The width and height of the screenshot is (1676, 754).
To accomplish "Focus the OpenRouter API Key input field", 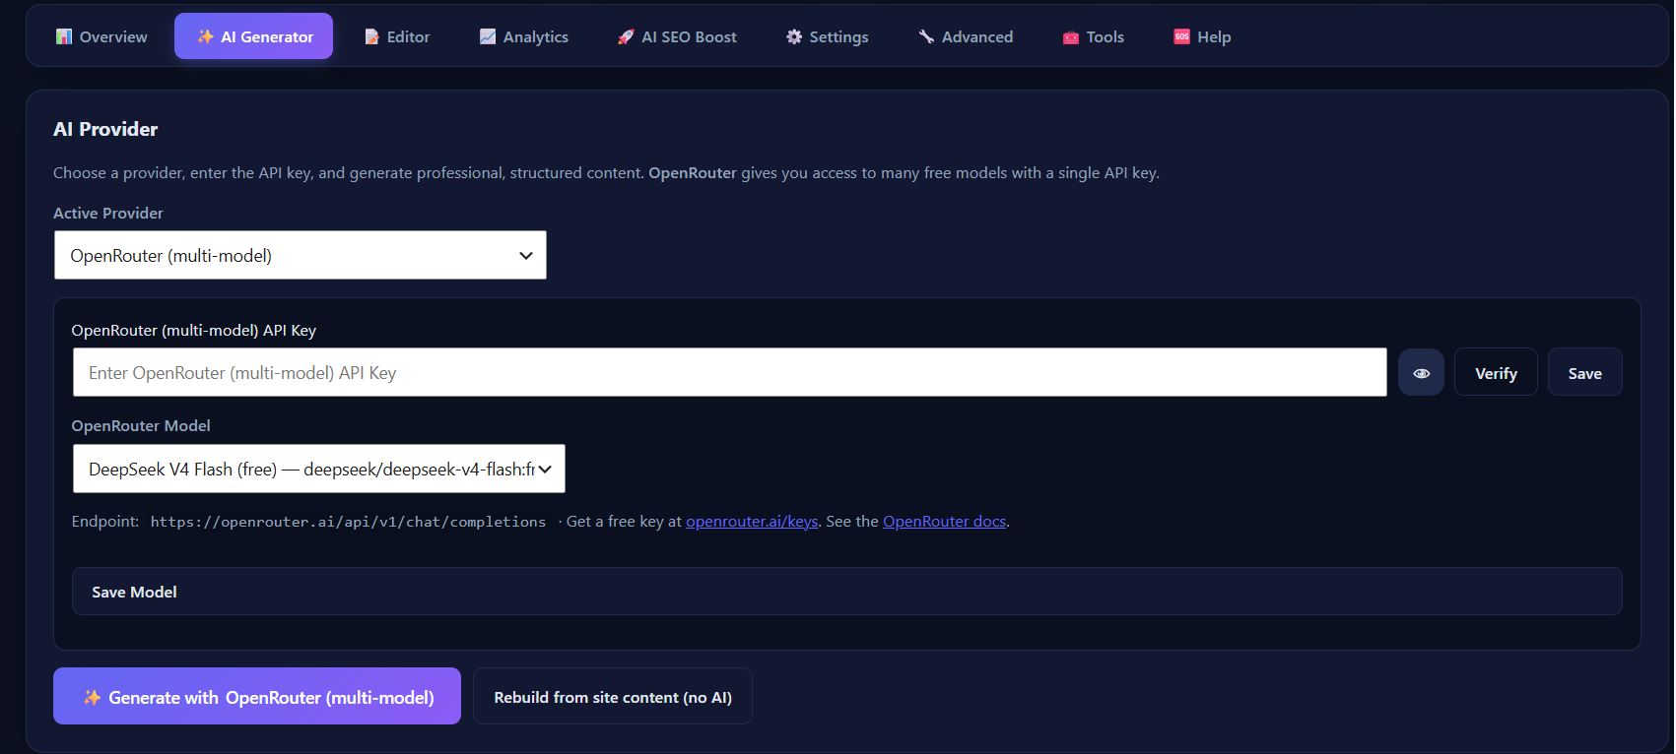I will 730,372.
